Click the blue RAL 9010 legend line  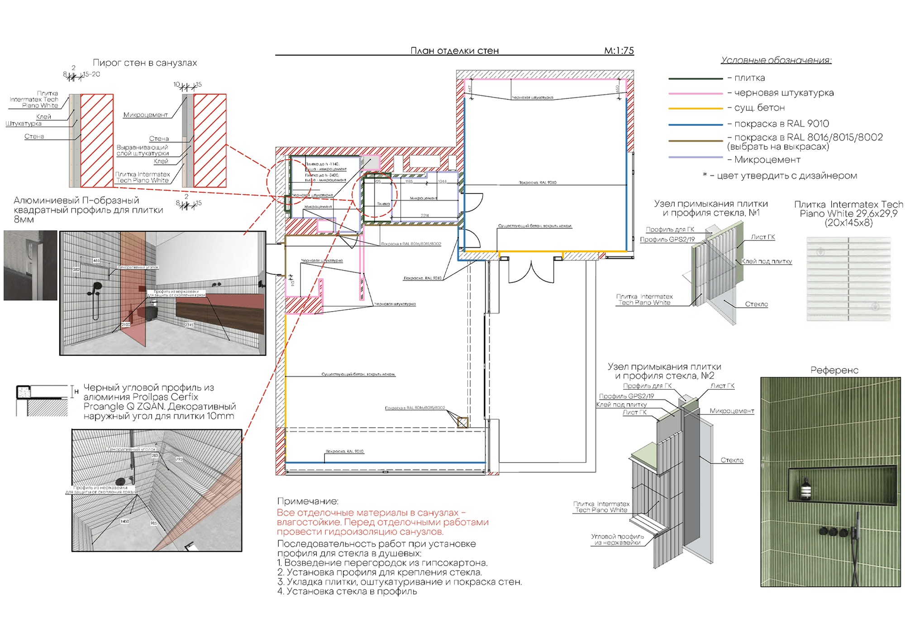pos(695,124)
